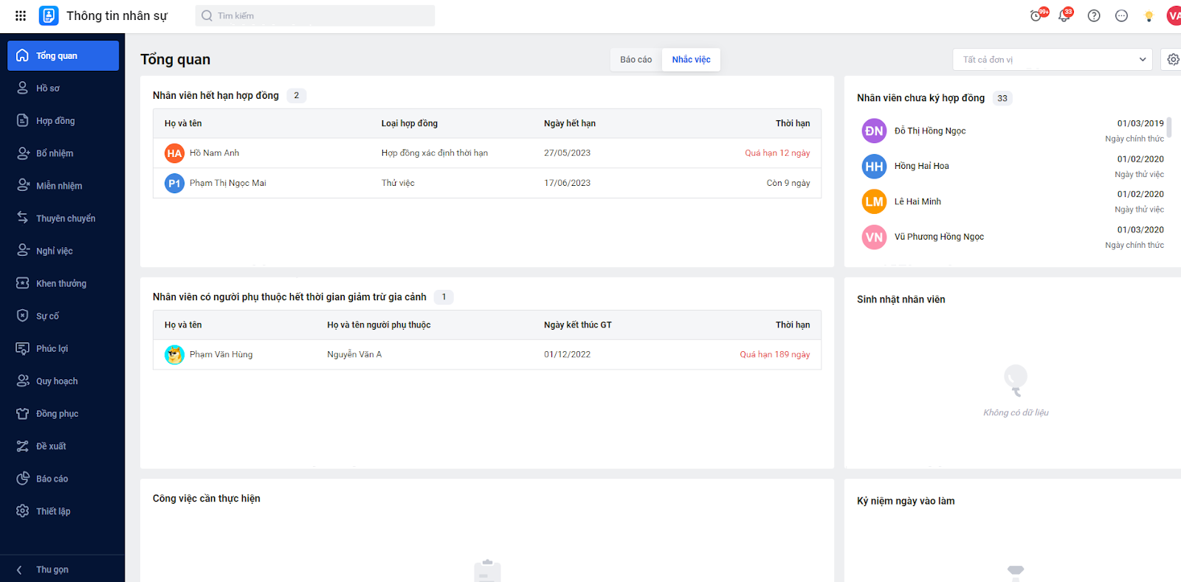Click the help question mark icon

pos(1094,15)
